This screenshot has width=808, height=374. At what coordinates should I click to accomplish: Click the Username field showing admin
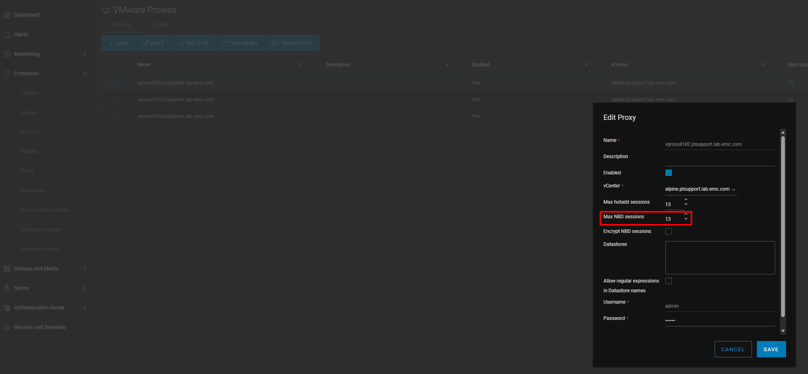pyautogui.click(x=720, y=306)
